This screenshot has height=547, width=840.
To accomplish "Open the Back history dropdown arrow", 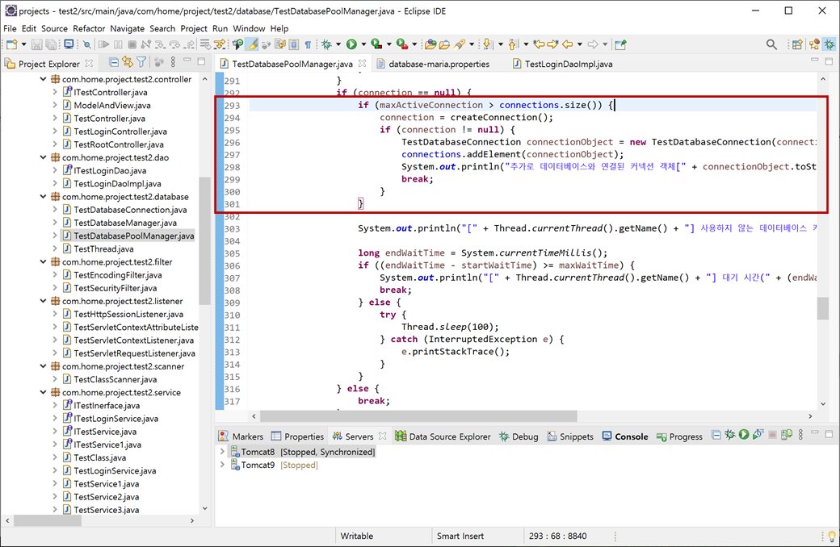I will click(x=580, y=45).
